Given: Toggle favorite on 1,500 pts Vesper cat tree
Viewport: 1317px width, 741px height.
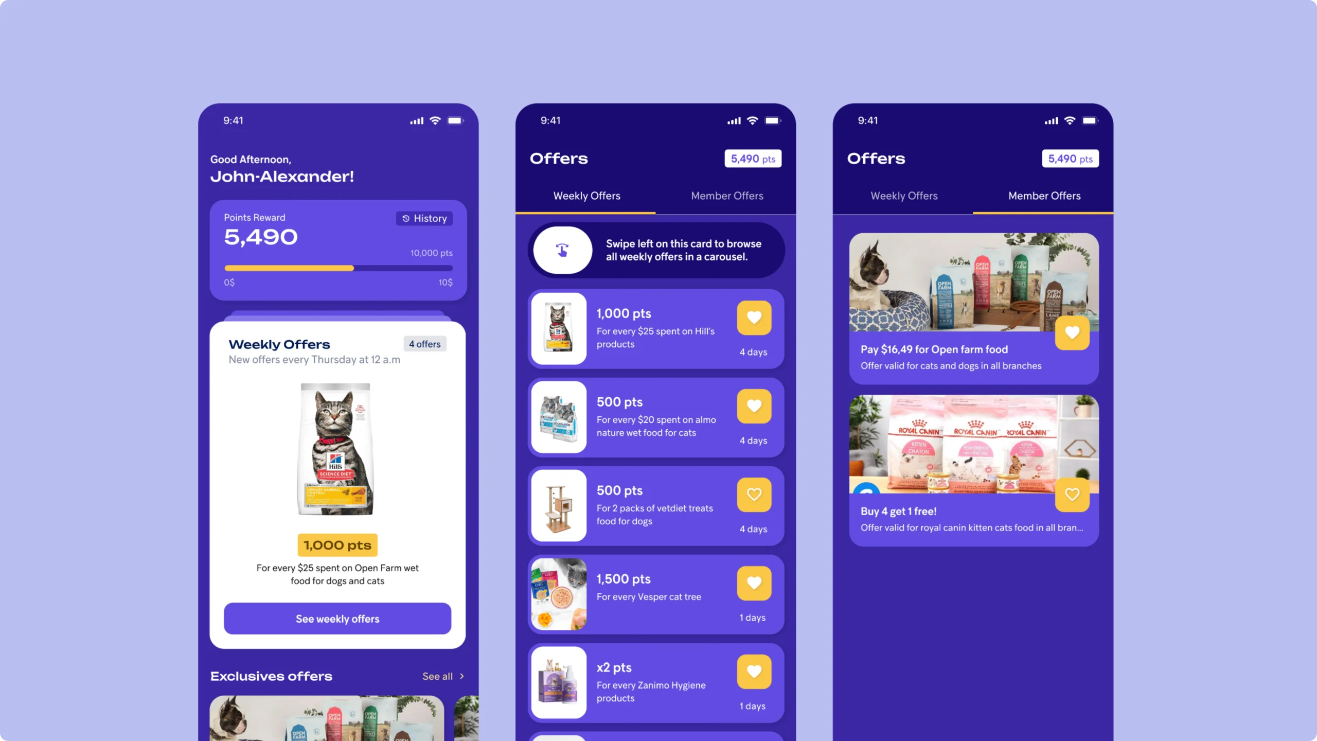Looking at the screenshot, I should tap(753, 583).
